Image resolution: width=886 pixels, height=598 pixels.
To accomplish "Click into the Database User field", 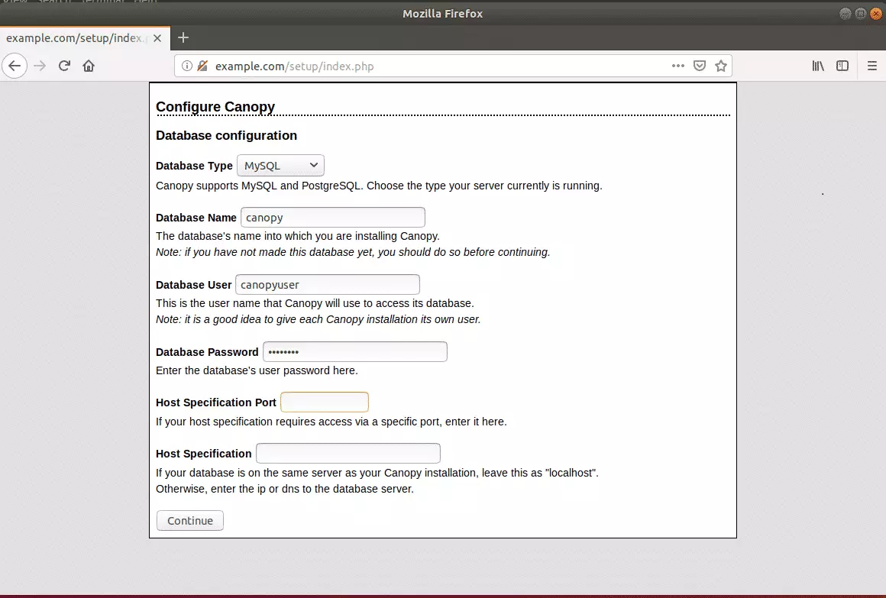I will [328, 285].
